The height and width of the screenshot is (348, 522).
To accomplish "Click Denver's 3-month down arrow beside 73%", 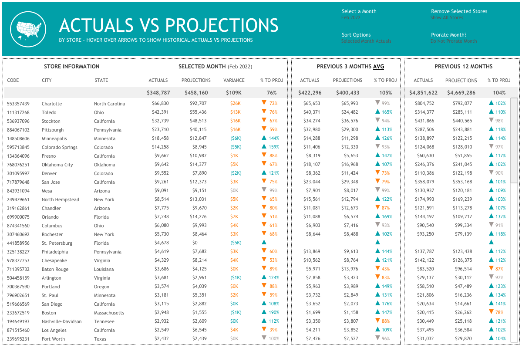I will click(377, 172).
